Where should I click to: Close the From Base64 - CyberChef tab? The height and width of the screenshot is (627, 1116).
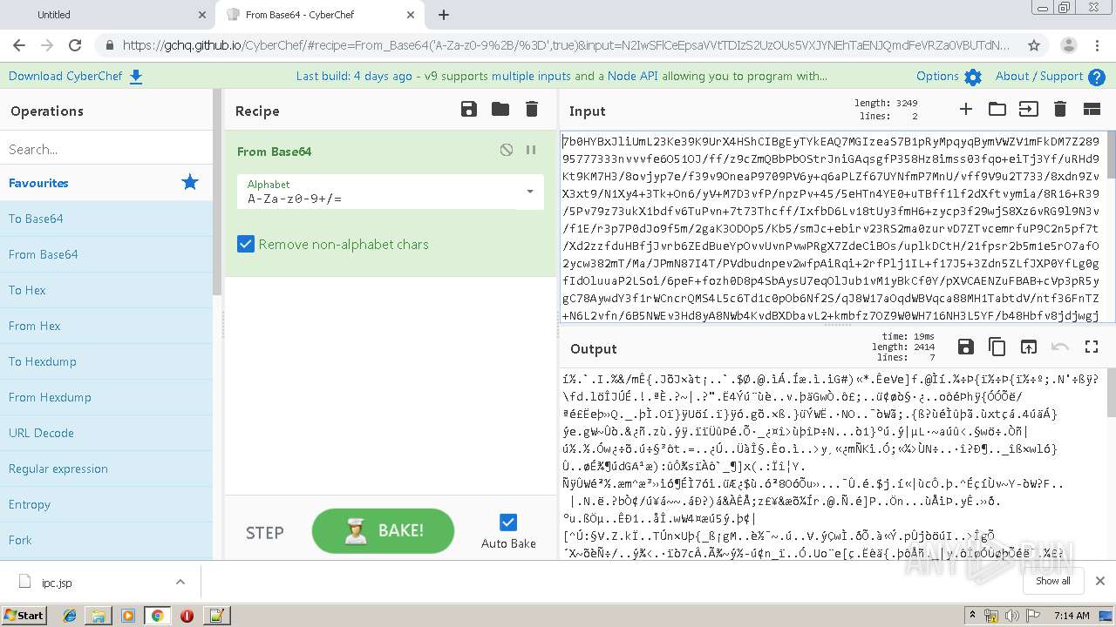412,15
